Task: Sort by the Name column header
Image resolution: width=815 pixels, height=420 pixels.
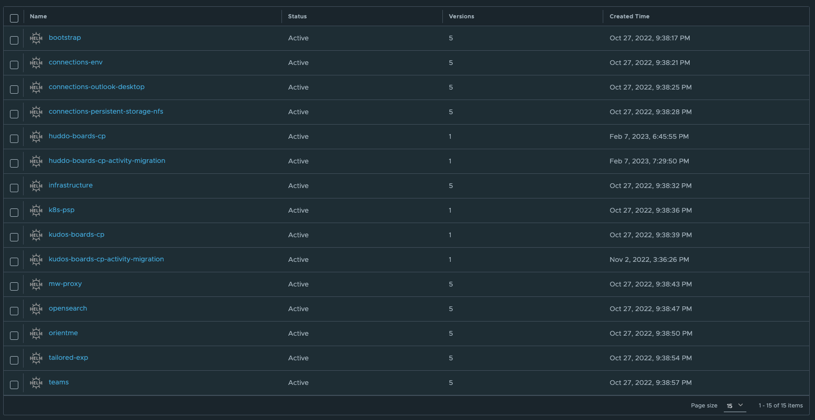Action: [x=38, y=16]
